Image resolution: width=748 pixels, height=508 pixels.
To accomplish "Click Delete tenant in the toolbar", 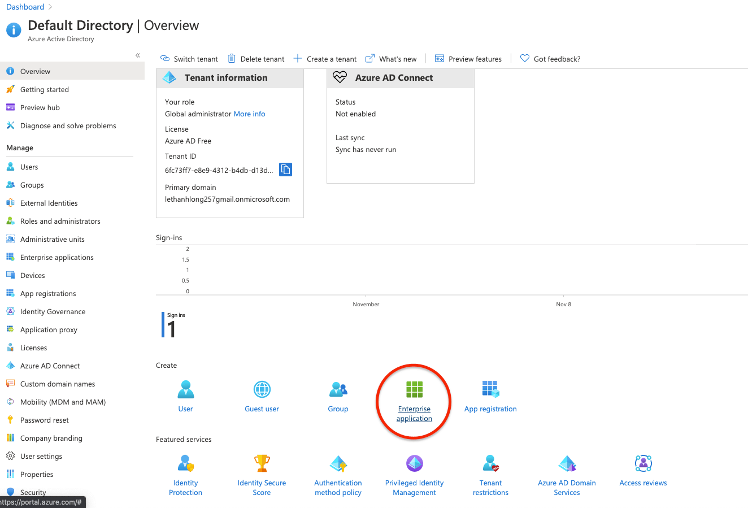I will [x=256, y=59].
